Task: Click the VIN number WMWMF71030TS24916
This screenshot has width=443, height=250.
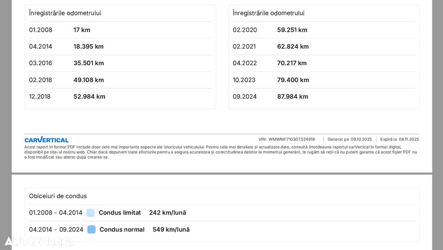Action: (x=291, y=139)
